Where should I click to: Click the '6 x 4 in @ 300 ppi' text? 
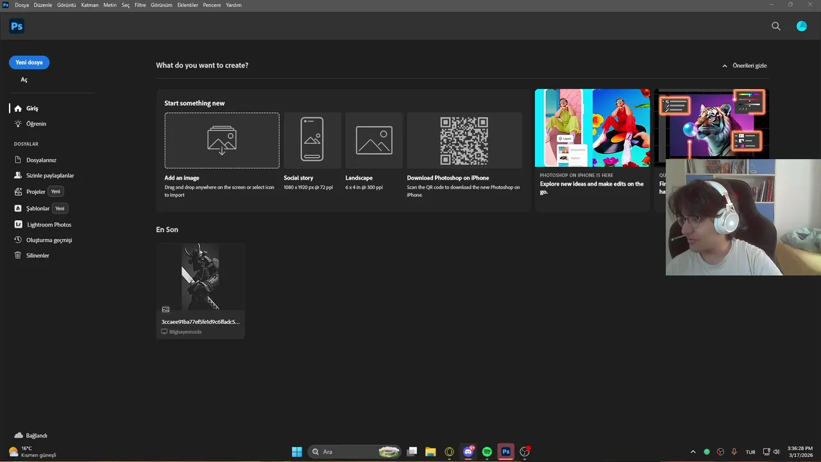(x=364, y=187)
